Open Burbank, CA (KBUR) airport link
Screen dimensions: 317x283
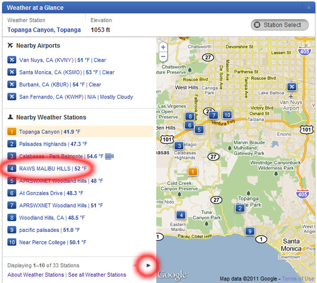[x=60, y=85]
